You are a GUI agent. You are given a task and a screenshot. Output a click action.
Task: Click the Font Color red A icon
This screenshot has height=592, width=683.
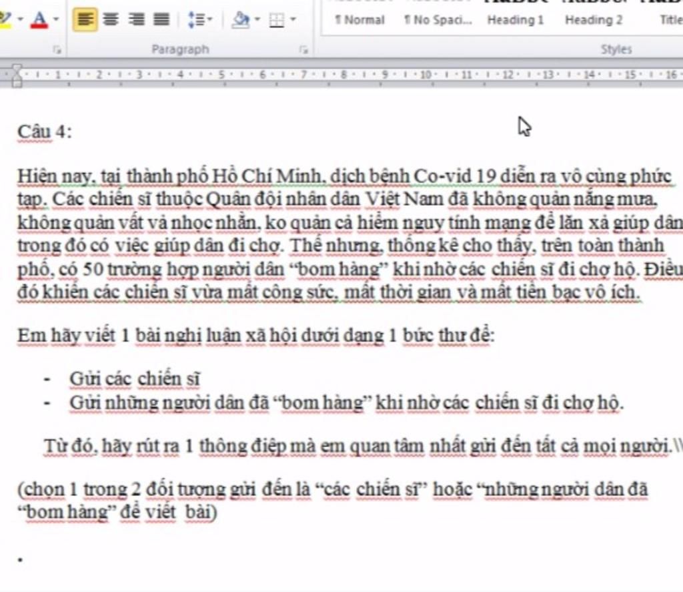[39, 19]
